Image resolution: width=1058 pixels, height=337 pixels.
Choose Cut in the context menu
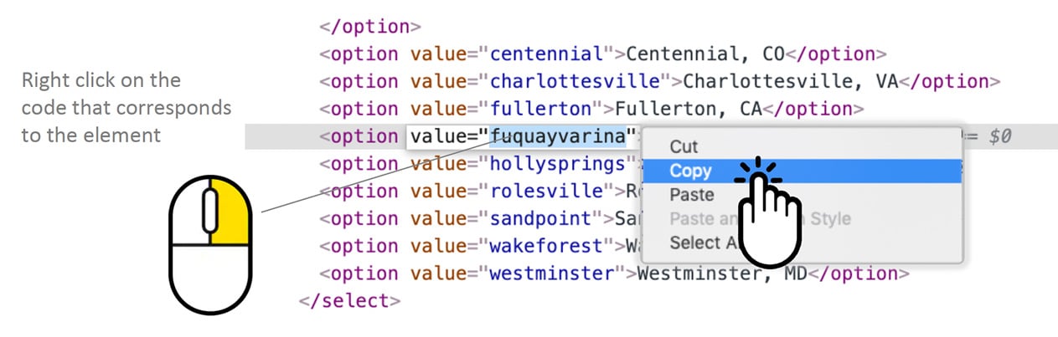pos(684,146)
